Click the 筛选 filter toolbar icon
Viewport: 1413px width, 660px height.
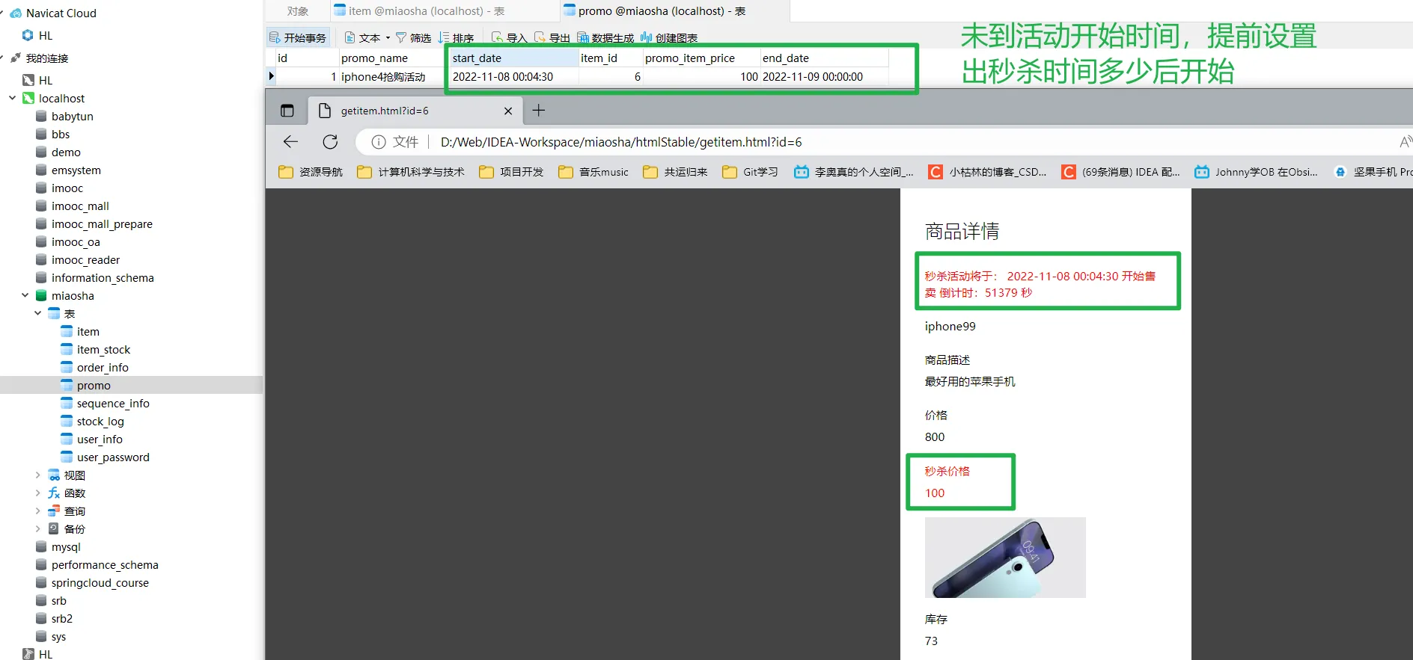(x=401, y=37)
